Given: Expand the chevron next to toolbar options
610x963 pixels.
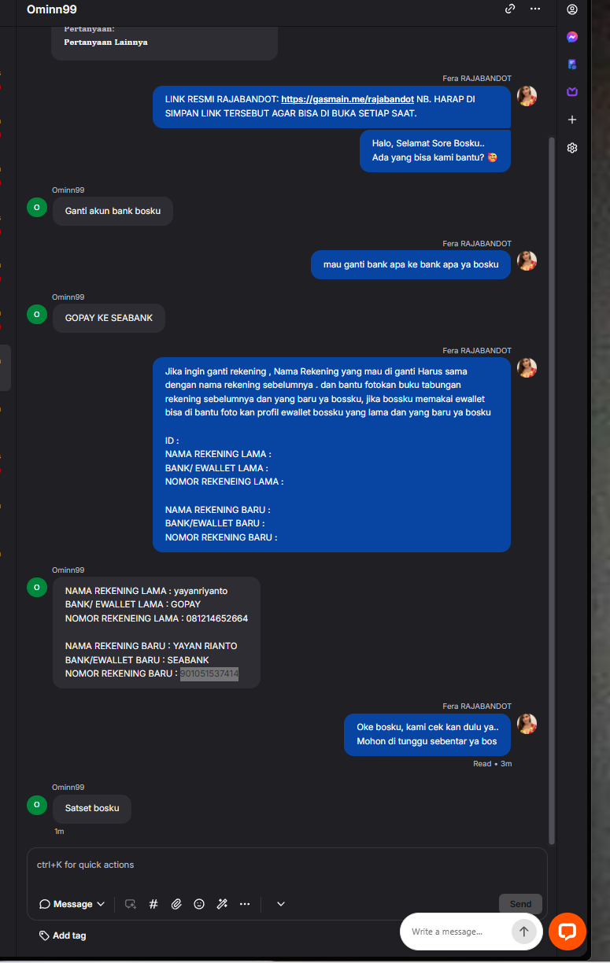Looking at the screenshot, I should (281, 904).
